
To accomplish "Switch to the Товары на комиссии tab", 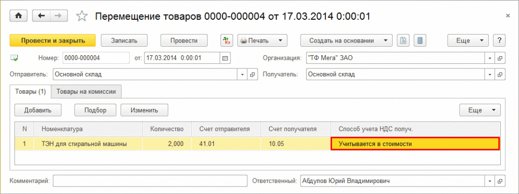I will click(x=86, y=92).
